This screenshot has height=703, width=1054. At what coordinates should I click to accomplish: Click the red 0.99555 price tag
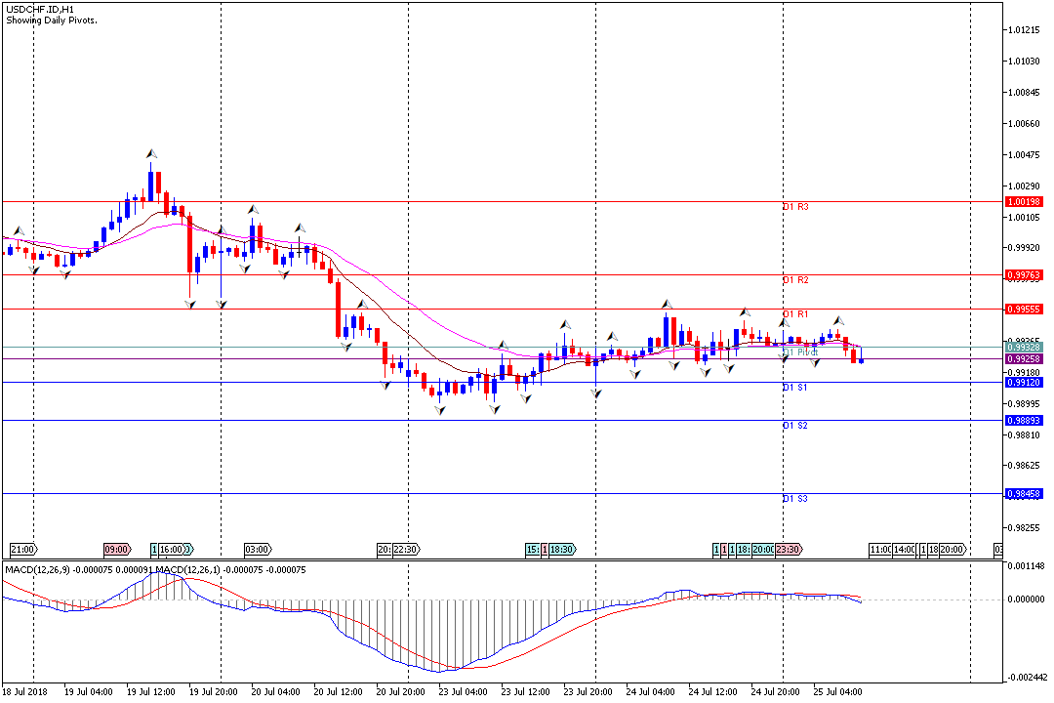[x=1024, y=310]
